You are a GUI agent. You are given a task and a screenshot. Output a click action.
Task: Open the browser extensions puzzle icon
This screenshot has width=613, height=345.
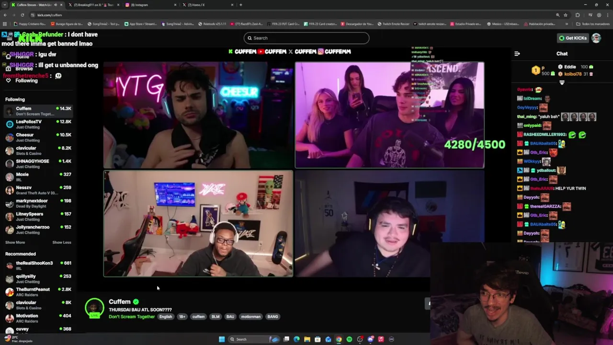click(578, 15)
